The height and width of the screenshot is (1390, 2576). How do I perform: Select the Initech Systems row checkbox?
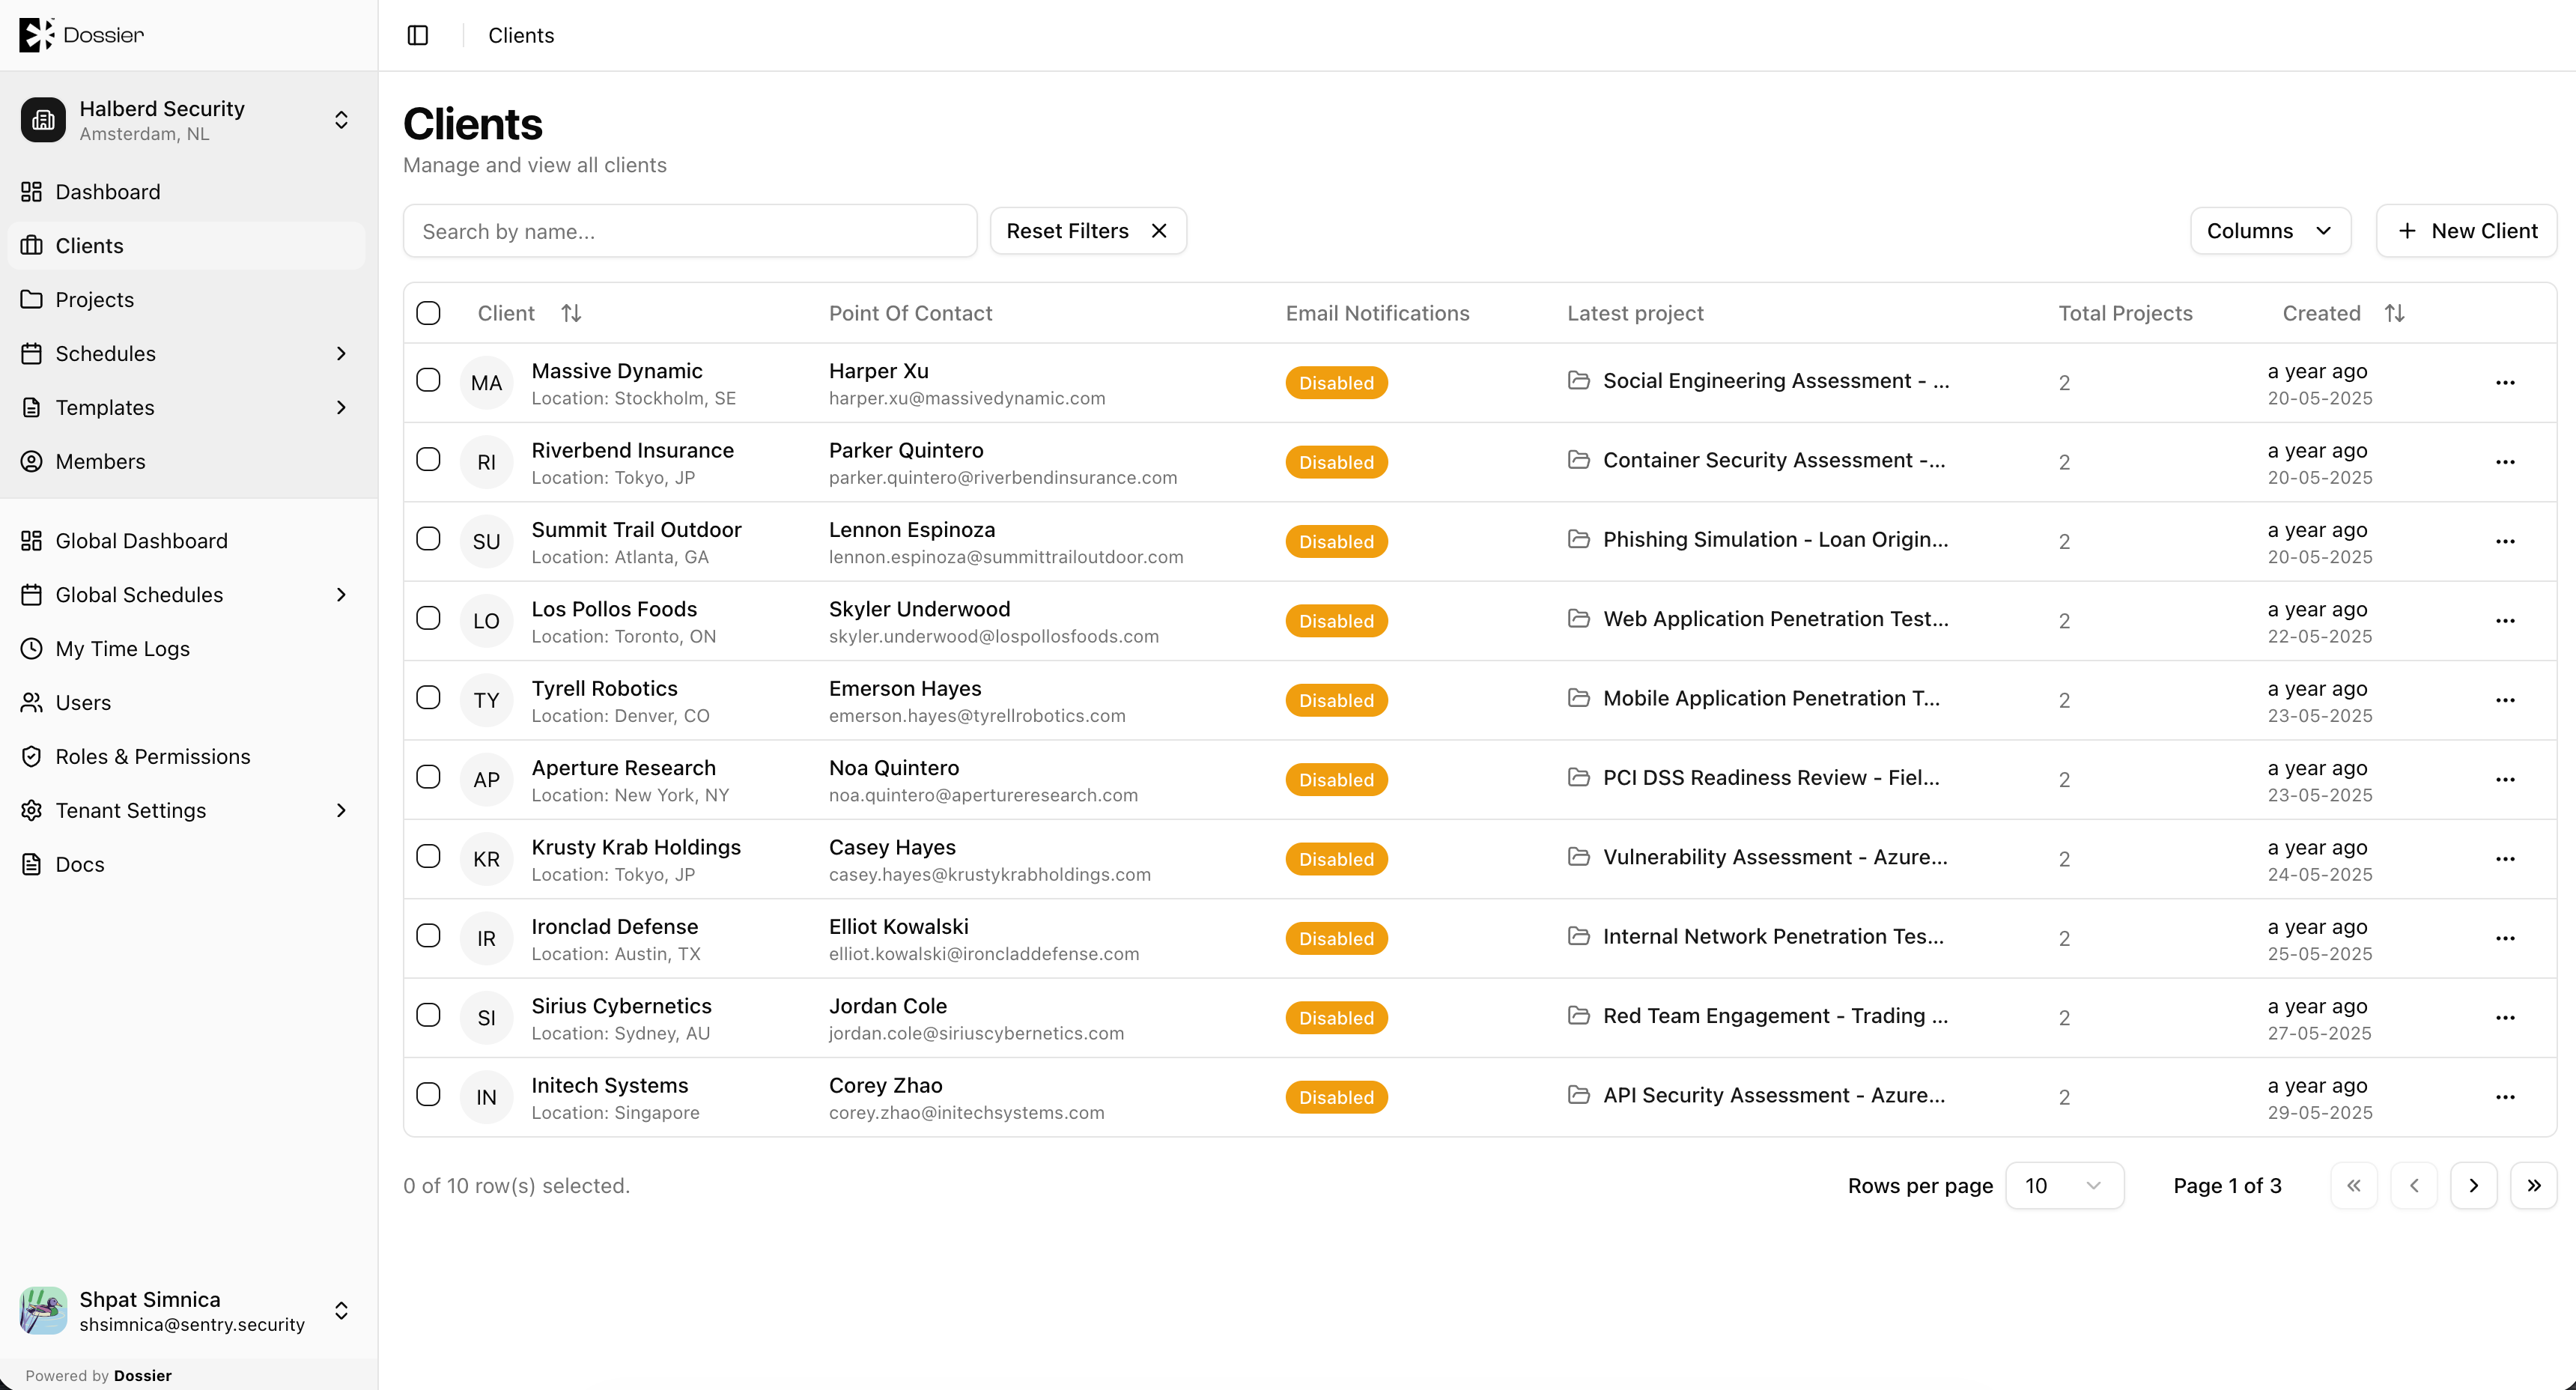[428, 1094]
